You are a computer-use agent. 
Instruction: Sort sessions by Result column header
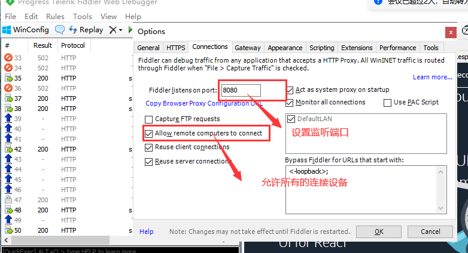point(42,45)
